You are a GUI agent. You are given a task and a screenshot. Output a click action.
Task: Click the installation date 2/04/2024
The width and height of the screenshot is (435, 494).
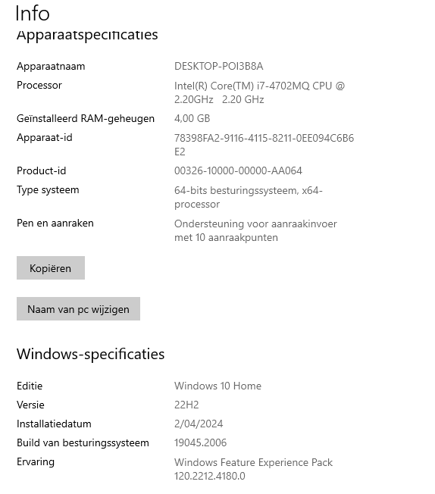(x=199, y=424)
